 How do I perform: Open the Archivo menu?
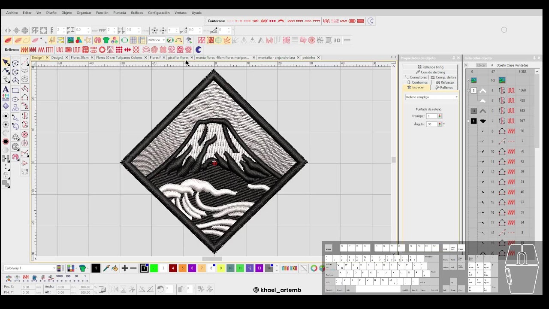(12, 13)
